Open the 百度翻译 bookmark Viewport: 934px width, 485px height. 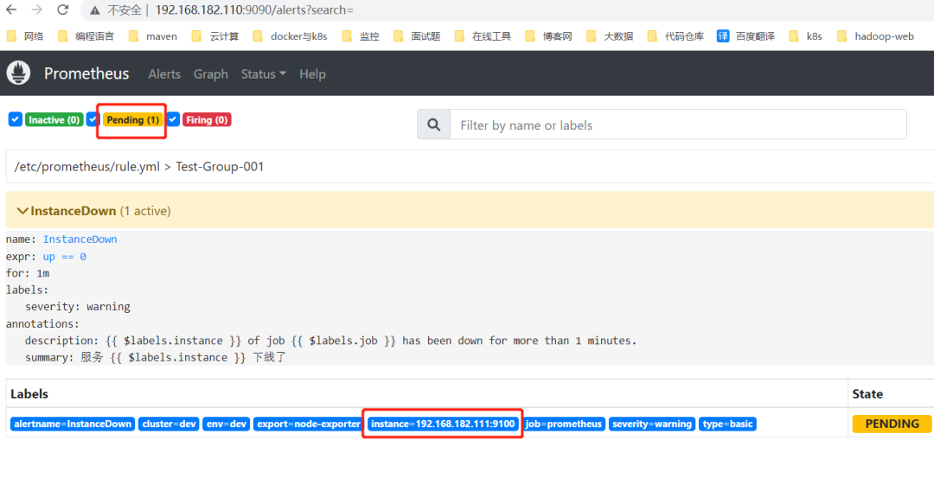point(745,36)
